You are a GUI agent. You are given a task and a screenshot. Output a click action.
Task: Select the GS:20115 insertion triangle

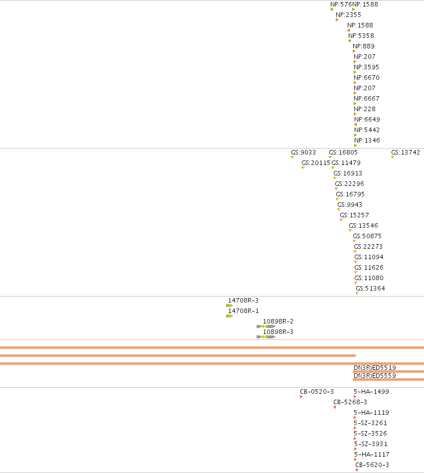coord(303,168)
